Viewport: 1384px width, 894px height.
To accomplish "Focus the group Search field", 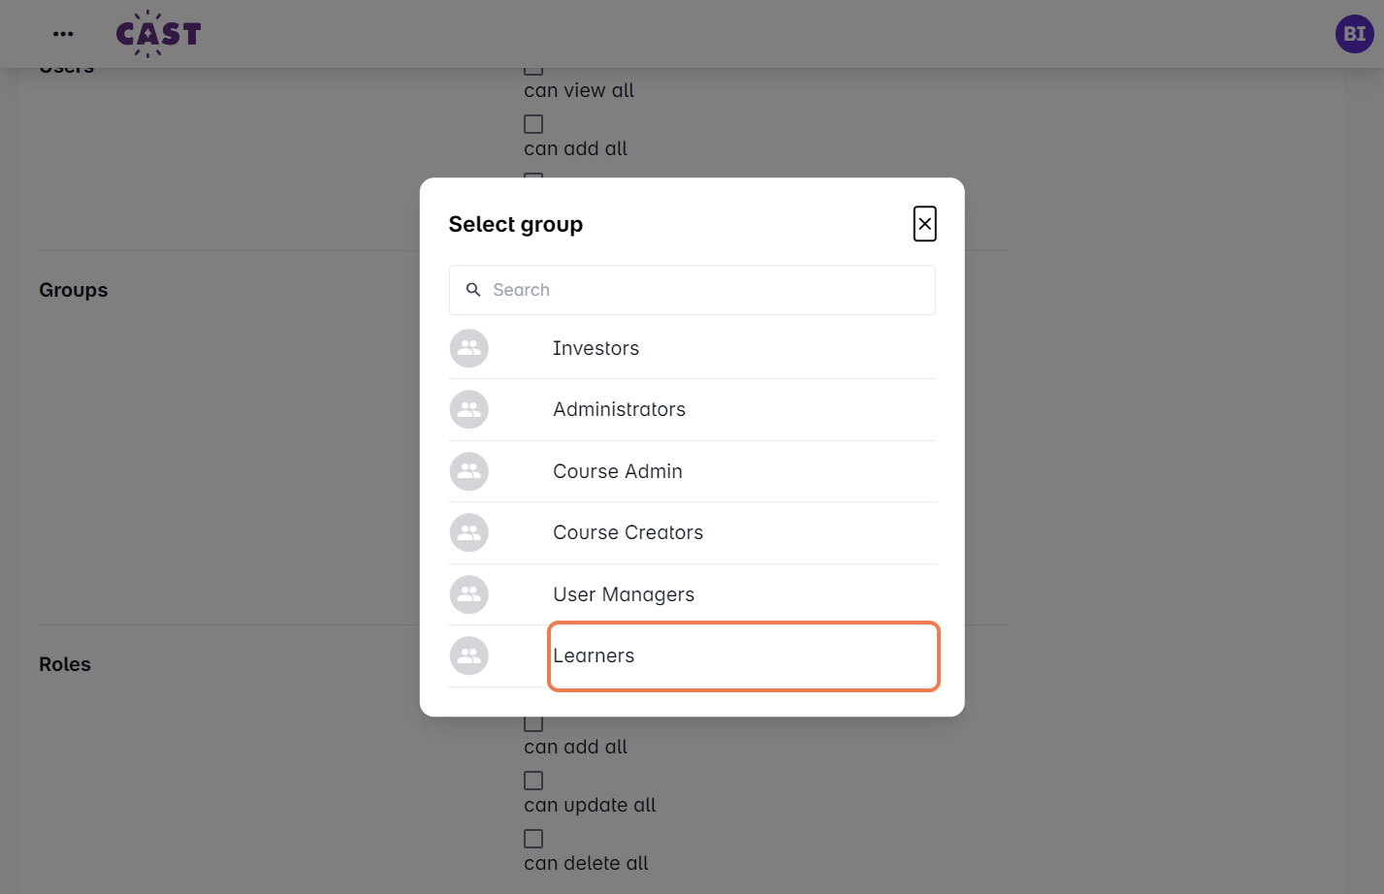I will (708, 290).
